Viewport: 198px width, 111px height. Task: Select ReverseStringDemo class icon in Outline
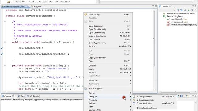[x=164, y=16]
